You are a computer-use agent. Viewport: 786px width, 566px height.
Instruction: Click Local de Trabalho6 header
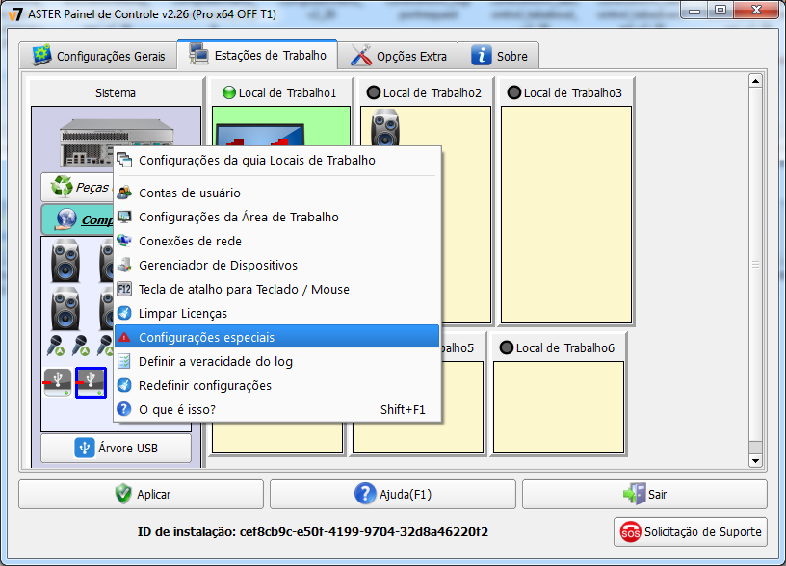coord(559,347)
